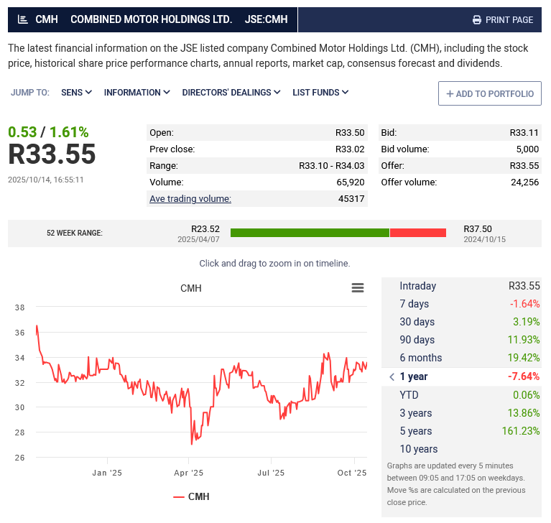Click the red portion of 52 week range bar
This screenshot has height=523, width=551.
click(418, 233)
